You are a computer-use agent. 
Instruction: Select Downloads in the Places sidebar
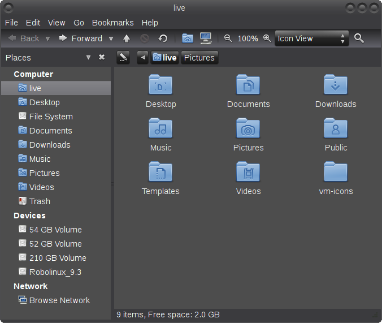click(x=56, y=145)
